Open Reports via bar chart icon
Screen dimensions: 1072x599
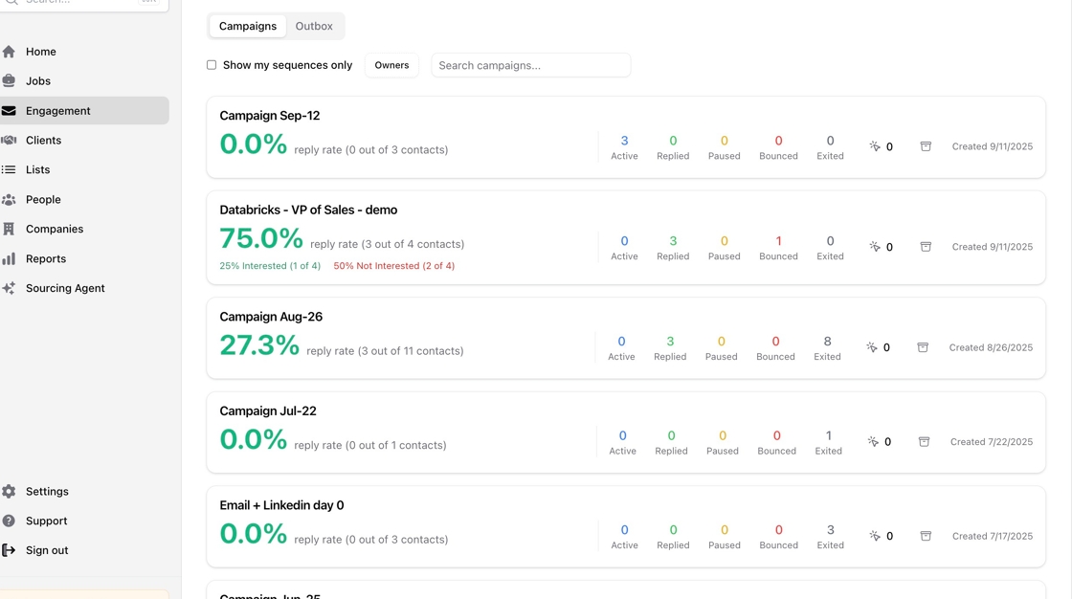(10, 259)
